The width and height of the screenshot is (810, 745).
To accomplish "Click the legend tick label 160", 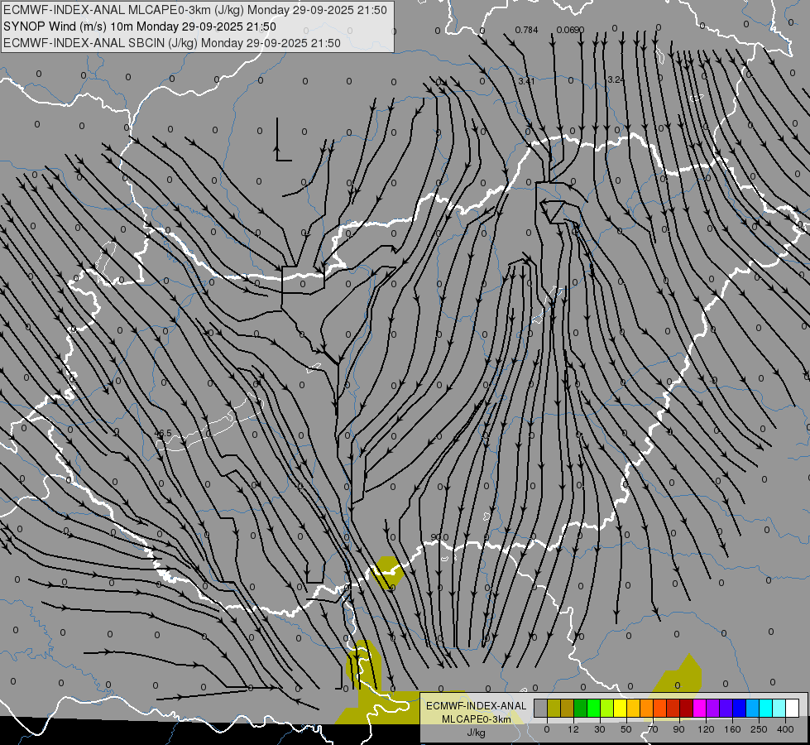I will tap(732, 729).
